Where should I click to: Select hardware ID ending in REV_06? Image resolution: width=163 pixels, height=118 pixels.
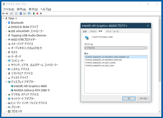pyautogui.click(x=116, y=57)
